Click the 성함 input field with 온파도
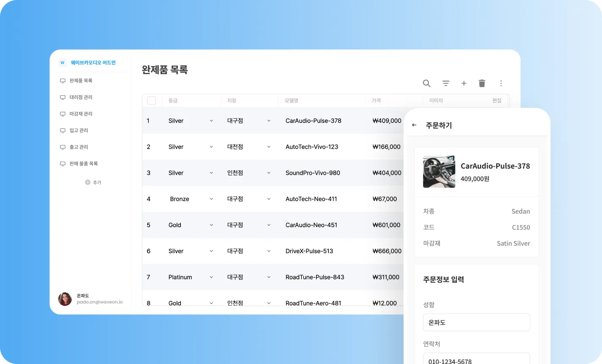 [477, 322]
